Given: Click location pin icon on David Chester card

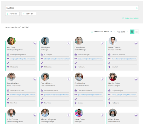Looking at the screenshot, I should pos(109,67).
